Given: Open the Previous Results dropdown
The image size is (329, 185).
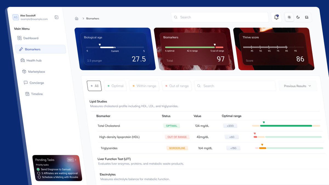Looking at the screenshot, I should tap(297, 86).
